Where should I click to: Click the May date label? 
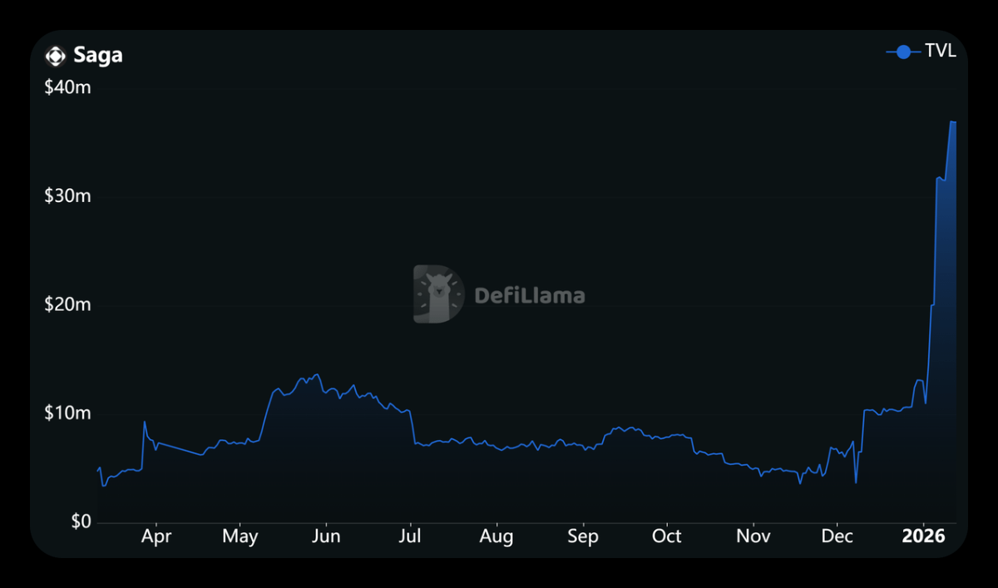point(240,536)
